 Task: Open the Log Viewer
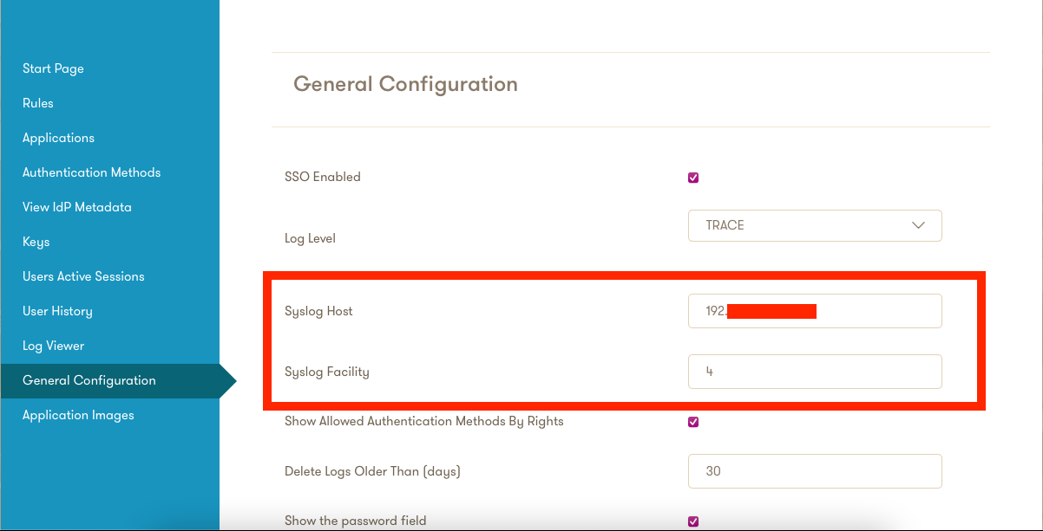point(53,346)
